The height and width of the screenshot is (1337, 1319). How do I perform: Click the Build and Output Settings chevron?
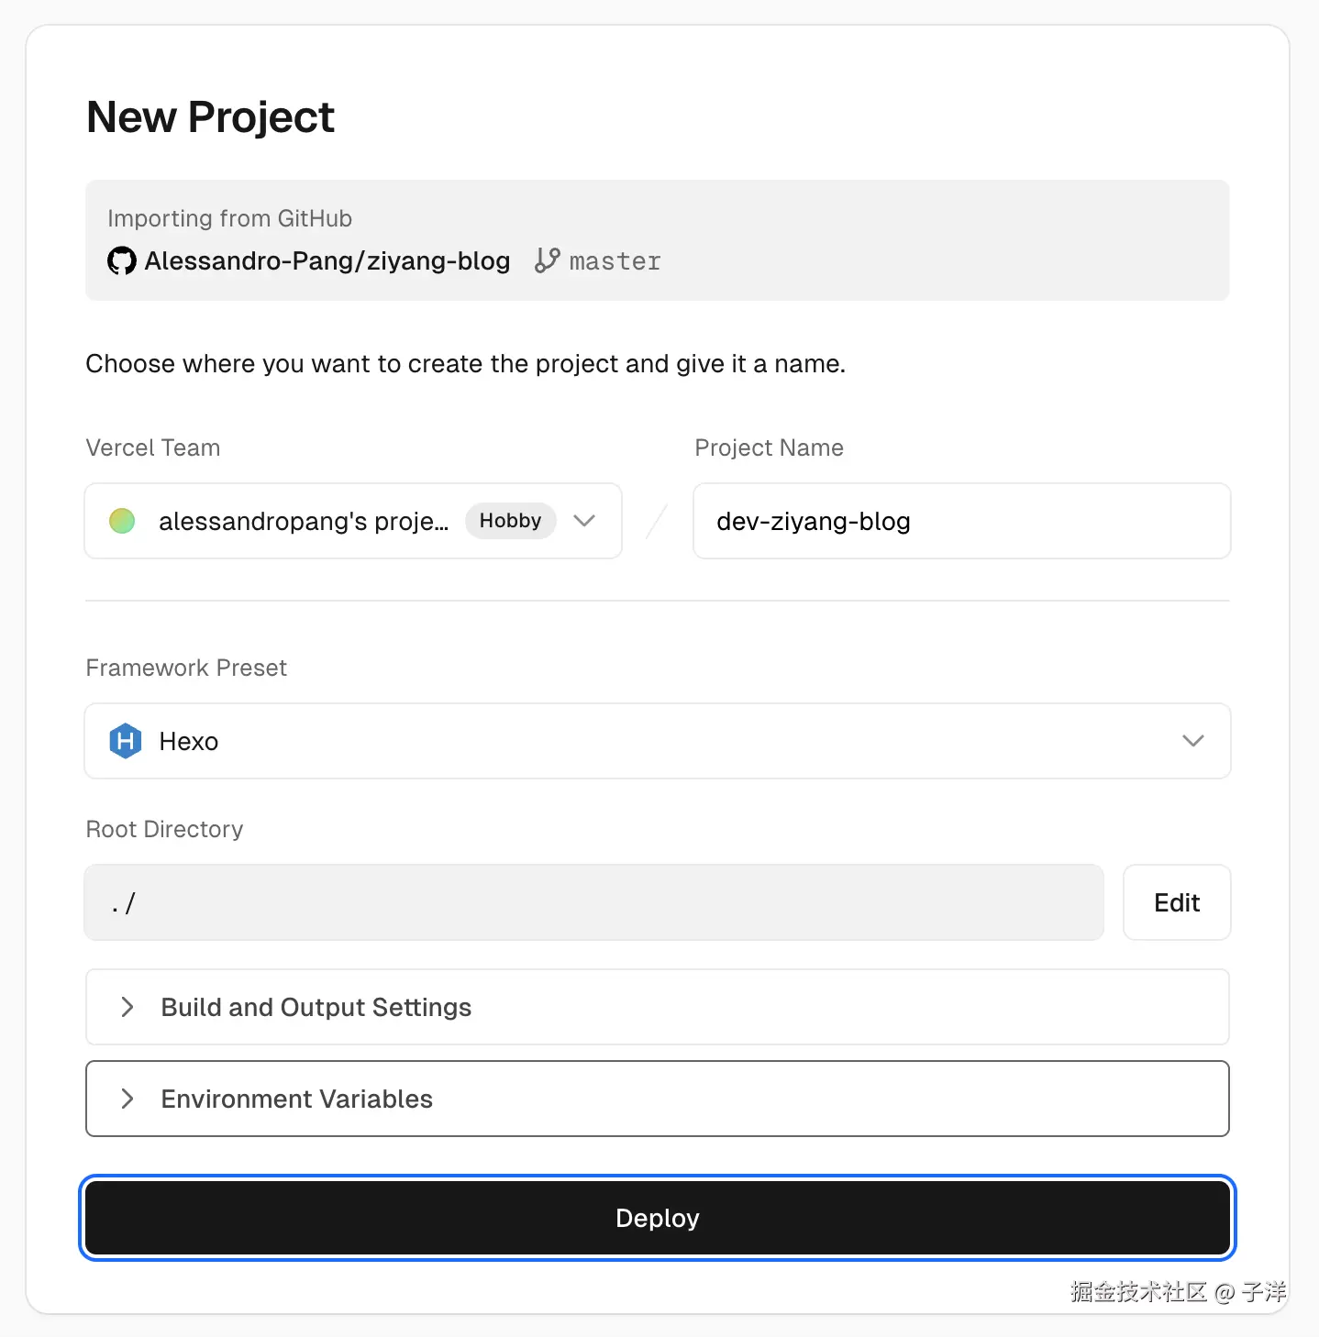pyautogui.click(x=127, y=1007)
